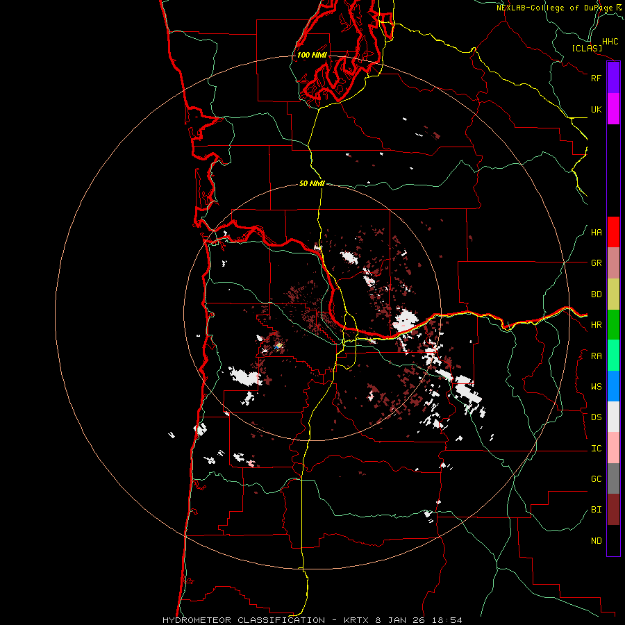Image resolution: width=625 pixels, height=625 pixels.
Task: Choose the dusty-pink GR color swatch
Action: tap(613, 263)
